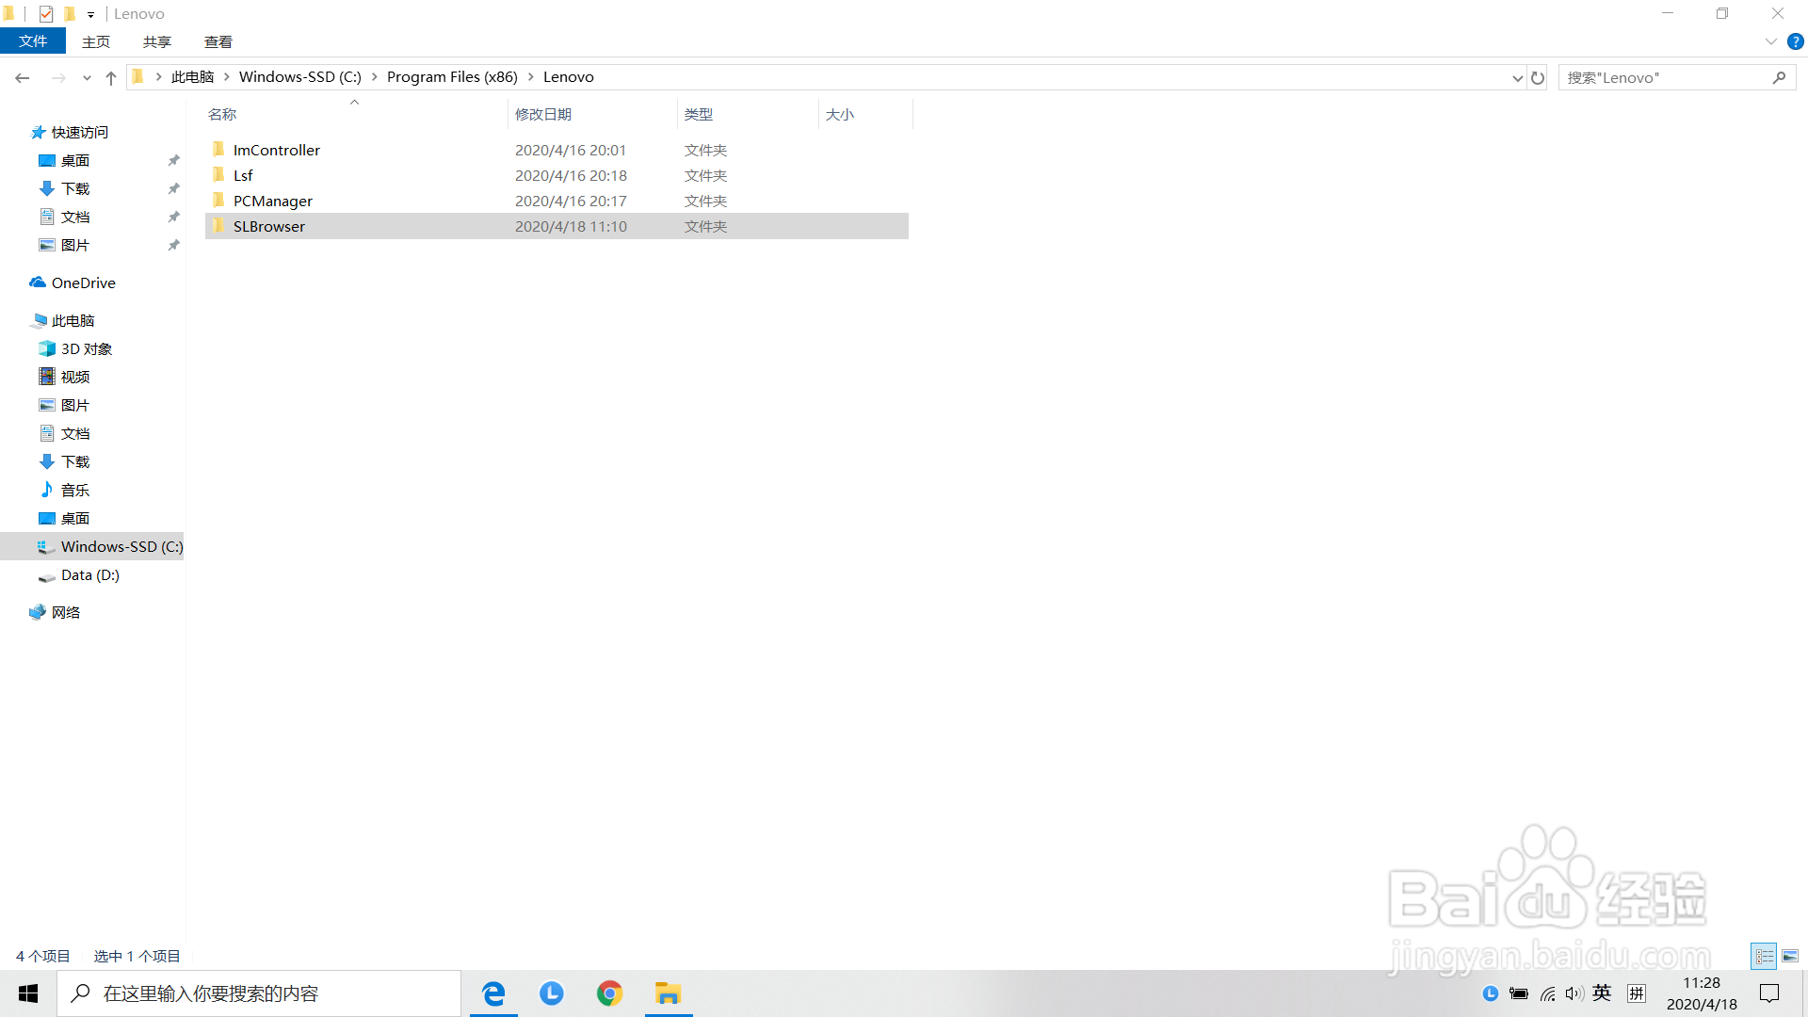The height and width of the screenshot is (1017, 1808).
Task: Launch Microsoft Edge from the taskbar
Action: (x=493, y=993)
